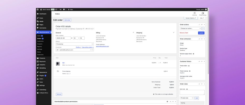Click the date created field 2026-04-30
Screen dimensions: 245x105
coord(63,38)
